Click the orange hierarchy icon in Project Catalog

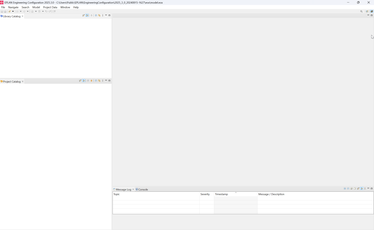pos(99,81)
